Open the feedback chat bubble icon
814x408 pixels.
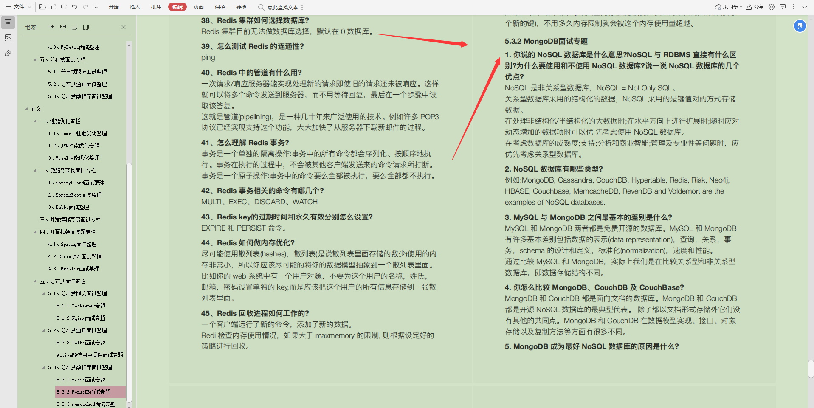pyautogui.click(x=783, y=7)
